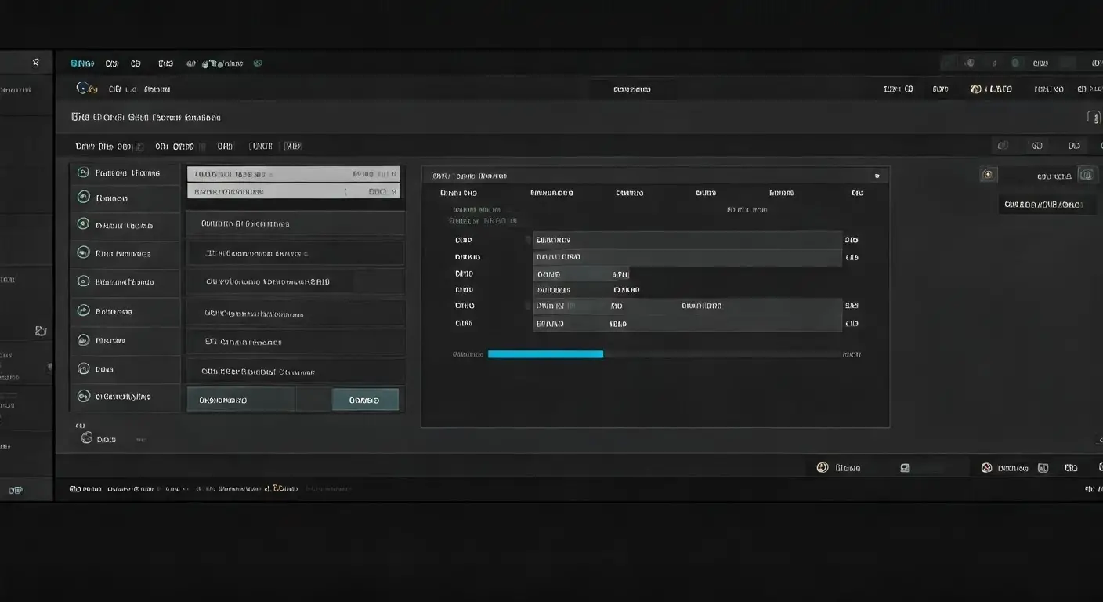Click the icon at the top of the far-left strip

(x=35, y=63)
